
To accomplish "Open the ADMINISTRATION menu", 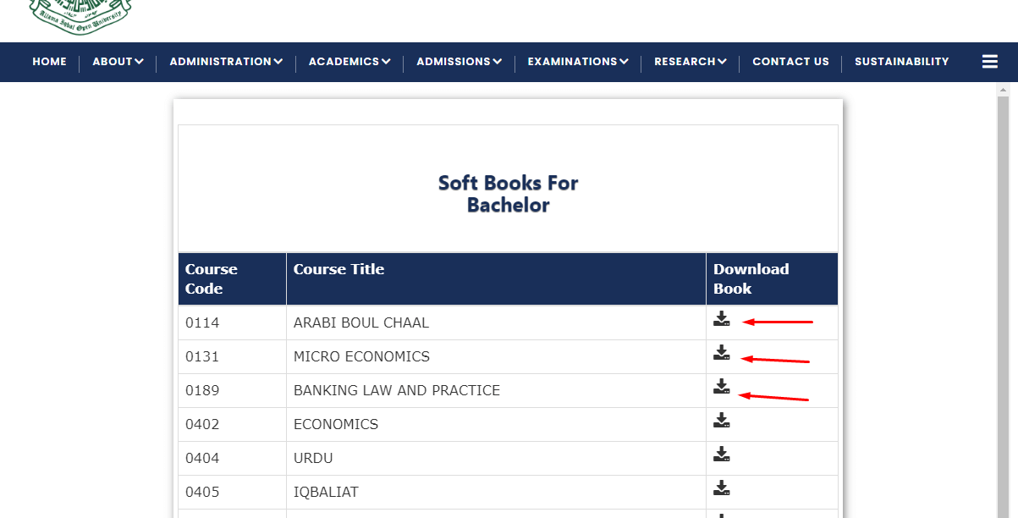I will coord(225,61).
